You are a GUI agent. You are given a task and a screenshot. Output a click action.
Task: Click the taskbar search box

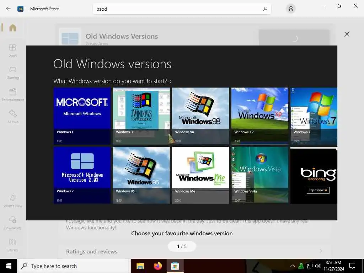point(74,266)
